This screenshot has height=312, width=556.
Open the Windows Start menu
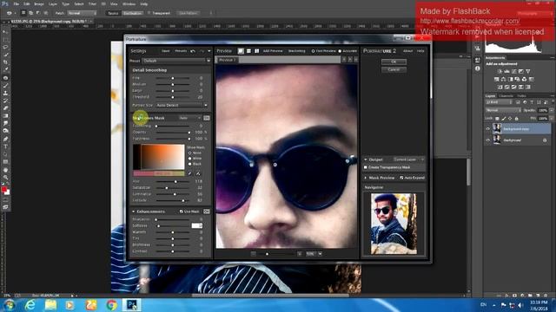[x=9, y=304]
